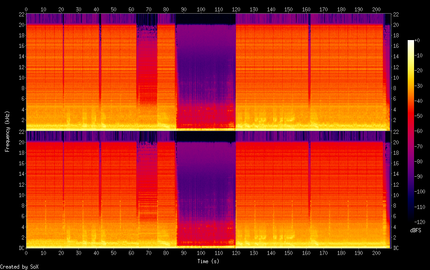
Task: Click the 'DC' label at bottom-left of the lower channel
Action: point(20,248)
